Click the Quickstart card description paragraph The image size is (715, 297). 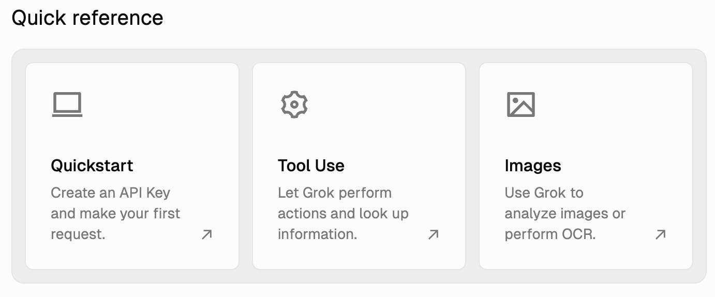(x=115, y=214)
